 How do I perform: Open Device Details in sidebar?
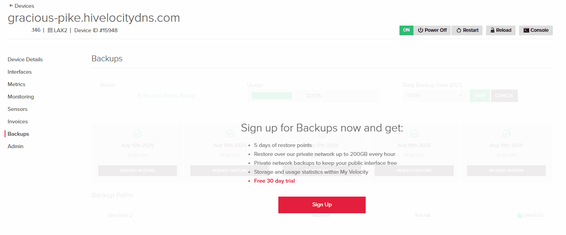pyautogui.click(x=25, y=59)
